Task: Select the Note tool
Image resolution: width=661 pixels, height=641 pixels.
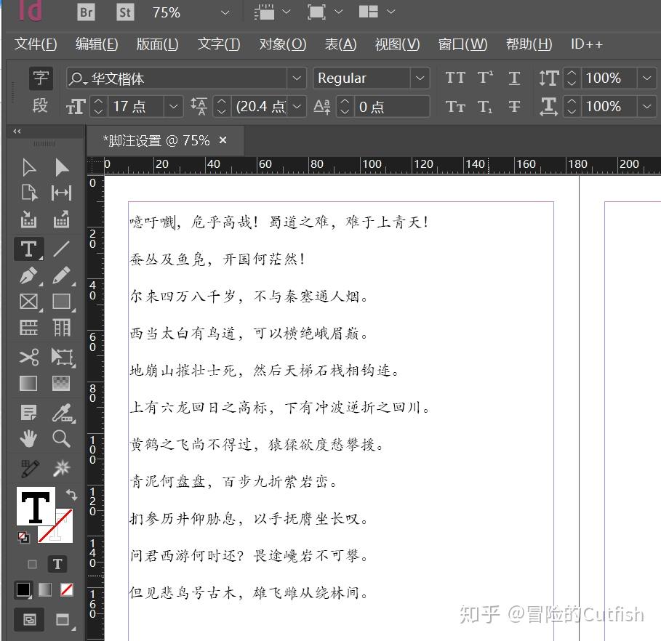Action: click(28, 411)
